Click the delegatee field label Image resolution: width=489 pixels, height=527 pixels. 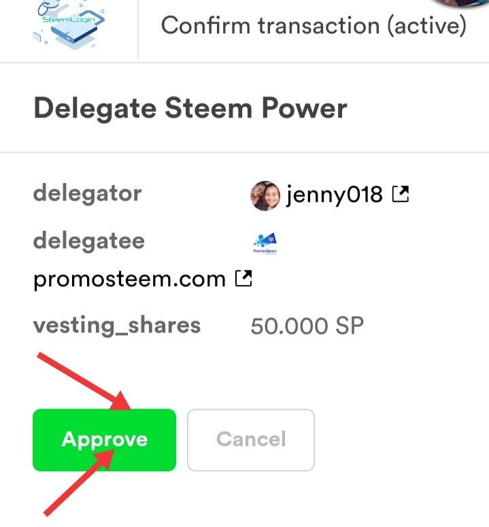pyautogui.click(x=88, y=241)
